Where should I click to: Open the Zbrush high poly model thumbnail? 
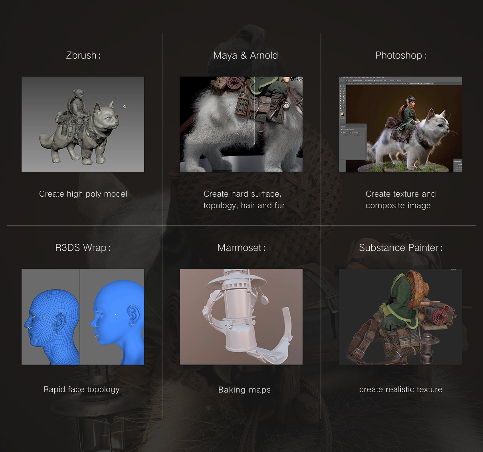(x=83, y=124)
